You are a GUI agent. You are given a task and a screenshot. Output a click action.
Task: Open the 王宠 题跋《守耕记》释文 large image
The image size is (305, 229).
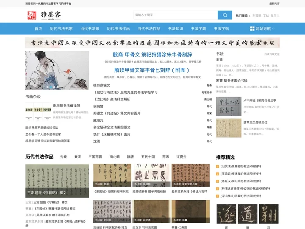point(57,181)
